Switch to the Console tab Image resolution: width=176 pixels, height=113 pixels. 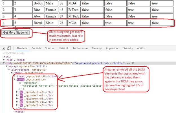(x=36, y=48)
